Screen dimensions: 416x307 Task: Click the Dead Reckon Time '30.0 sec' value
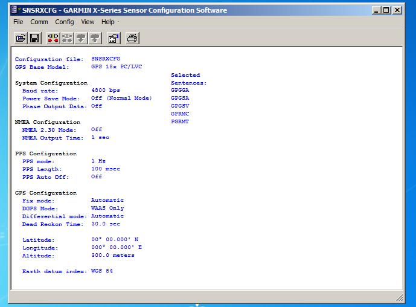point(106,224)
